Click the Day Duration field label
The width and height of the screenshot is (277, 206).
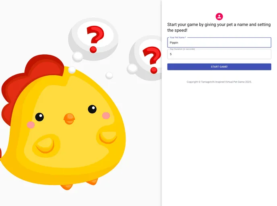click(182, 49)
